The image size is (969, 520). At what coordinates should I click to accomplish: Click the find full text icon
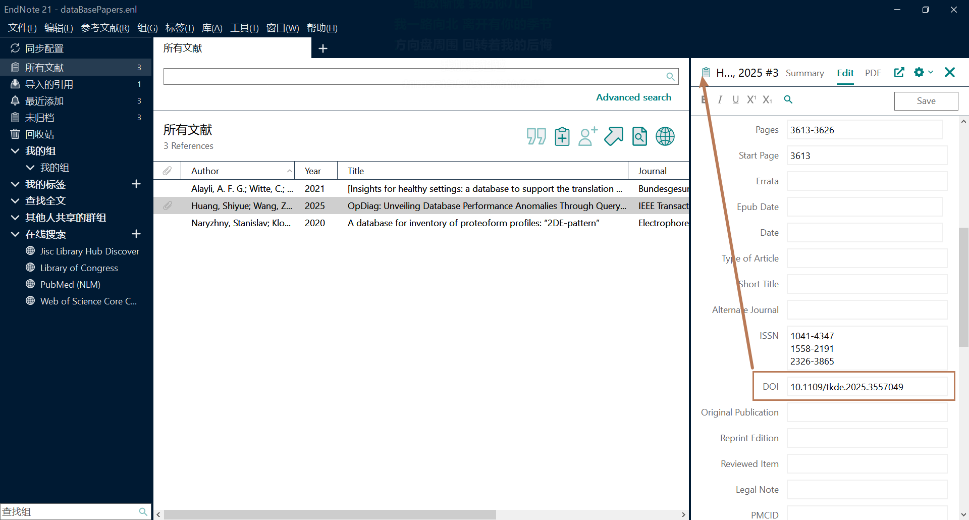[639, 136]
